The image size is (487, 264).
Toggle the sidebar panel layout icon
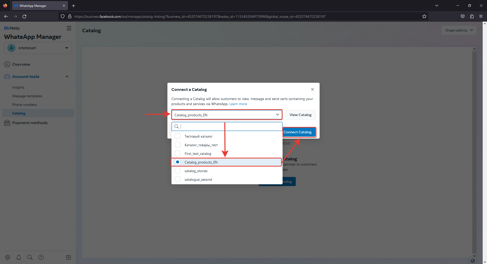[x=68, y=257]
